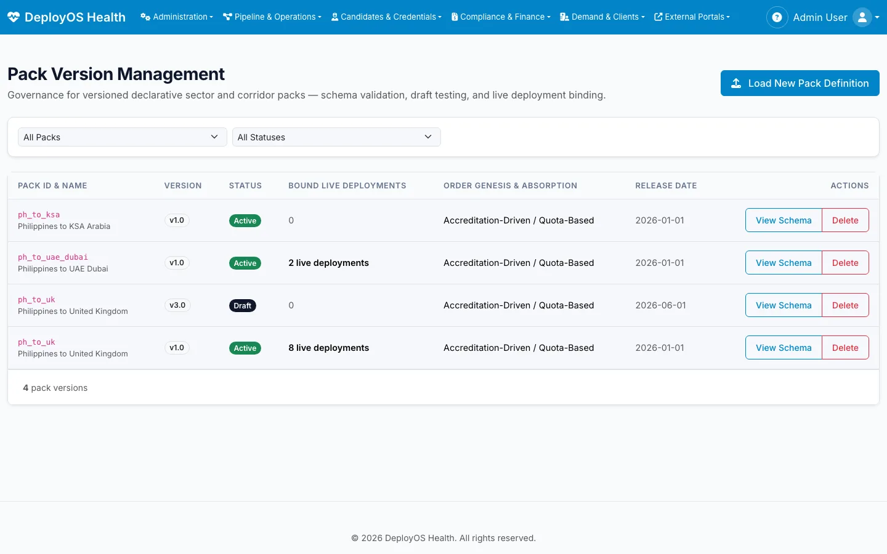Open the Pipeline & Operations menu
This screenshot has height=554, width=887.
(272, 17)
